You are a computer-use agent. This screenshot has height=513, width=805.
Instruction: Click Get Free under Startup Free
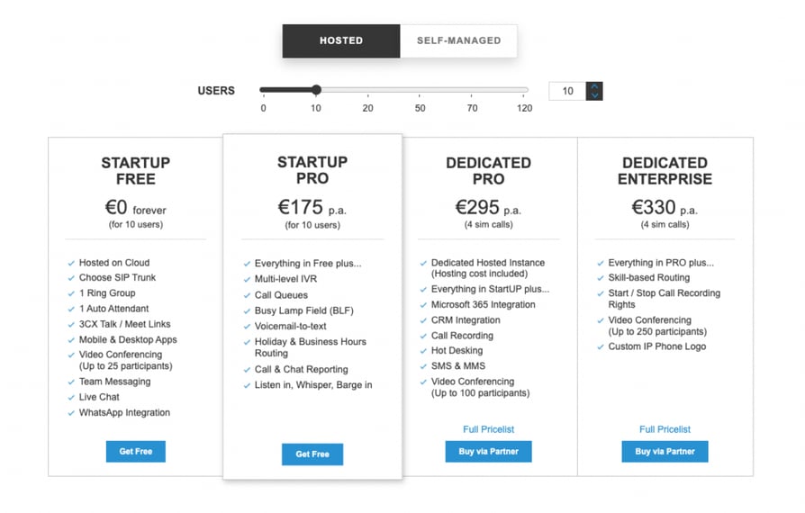click(x=136, y=452)
